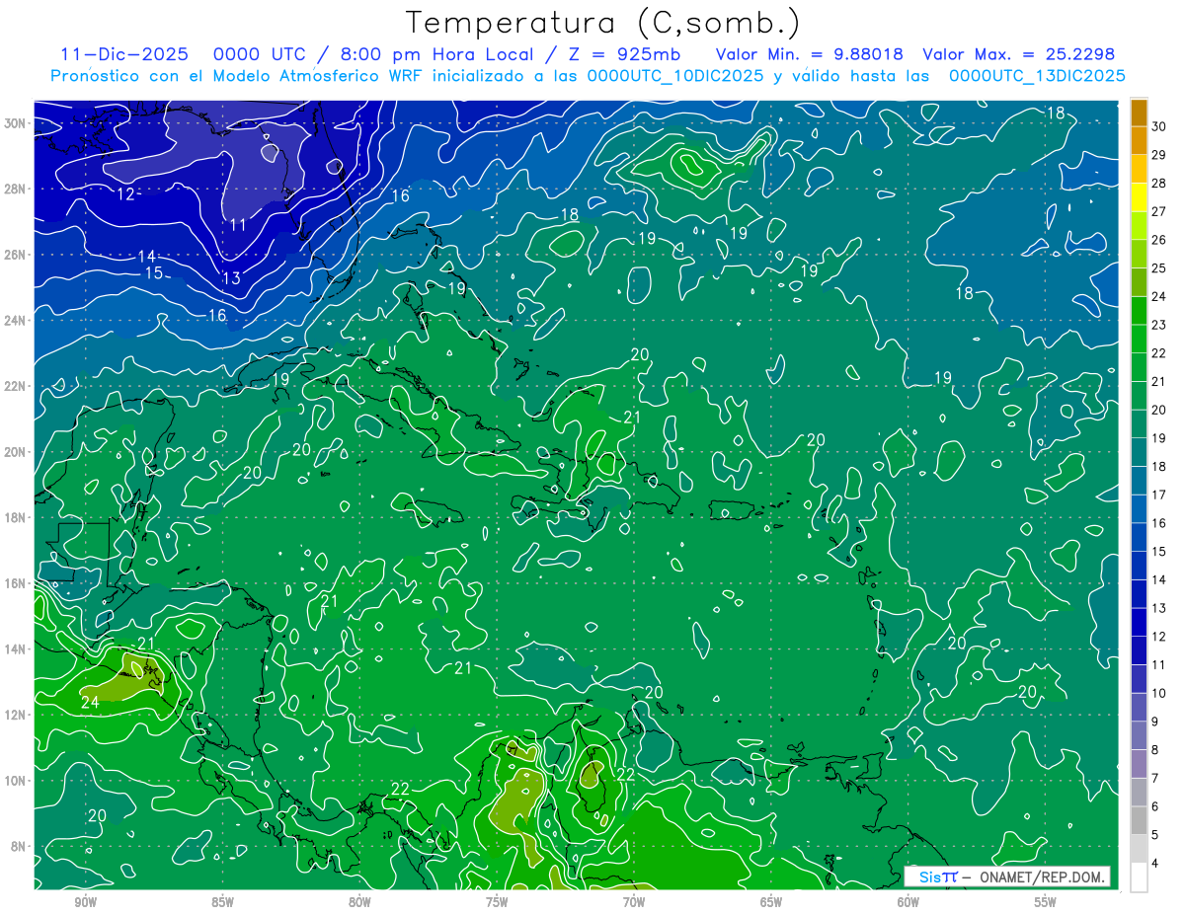Click the 85W longitude axis label
Image resolution: width=1185 pixels, height=915 pixels.
point(222,902)
